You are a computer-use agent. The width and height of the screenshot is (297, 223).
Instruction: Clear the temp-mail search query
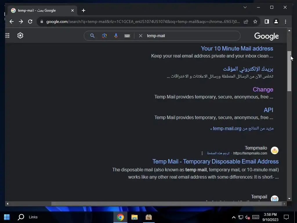(x=141, y=36)
